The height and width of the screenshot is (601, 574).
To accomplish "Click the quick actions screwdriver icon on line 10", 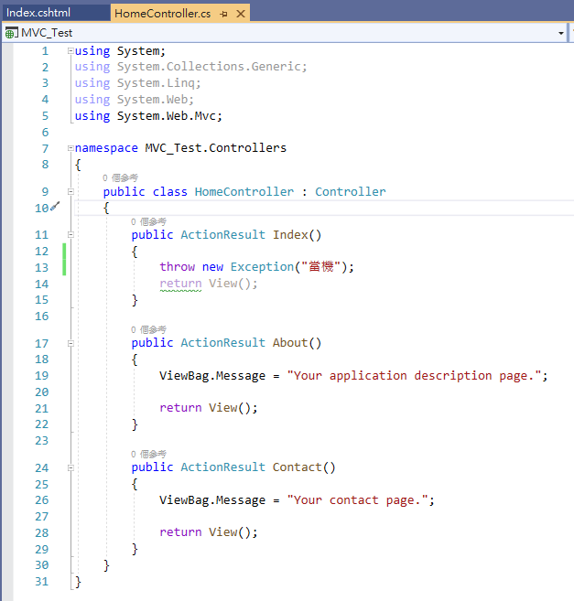I will [x=55, y=206].
